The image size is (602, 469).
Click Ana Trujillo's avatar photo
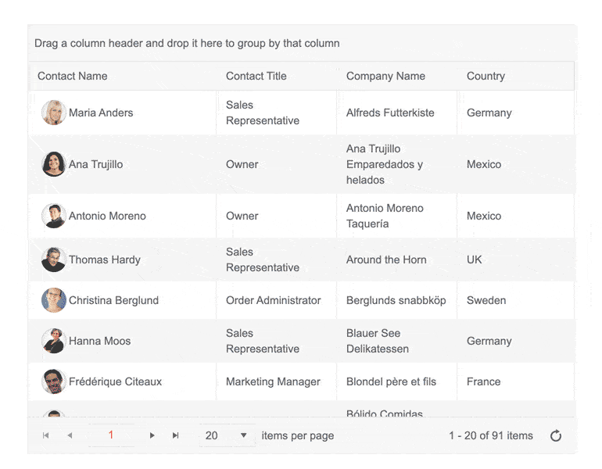tap(53, 164)
